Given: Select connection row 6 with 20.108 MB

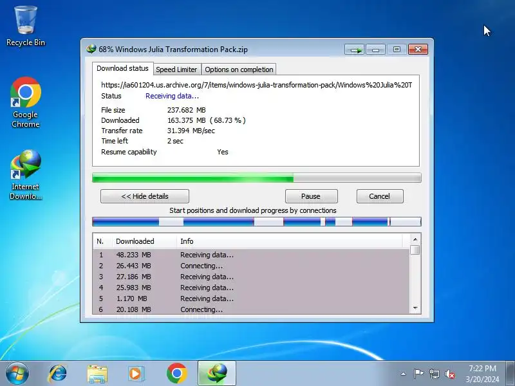Looking at the screenshot, I should 251,309.
